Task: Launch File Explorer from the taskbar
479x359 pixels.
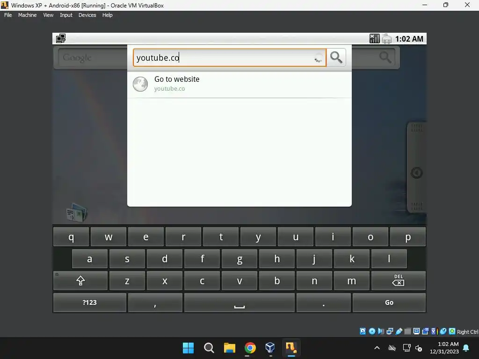Action: [x=229, y=348]
